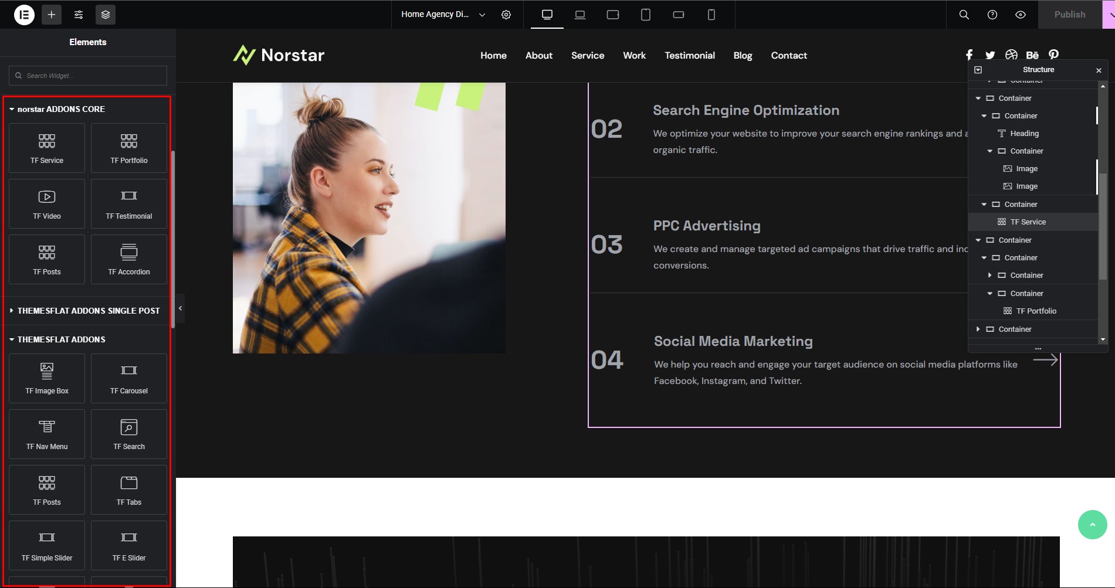Click the add element plus button

[x=52, y=15]
